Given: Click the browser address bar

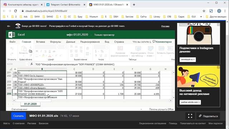Looking at the screenshot, I should (x=111, y=11).
